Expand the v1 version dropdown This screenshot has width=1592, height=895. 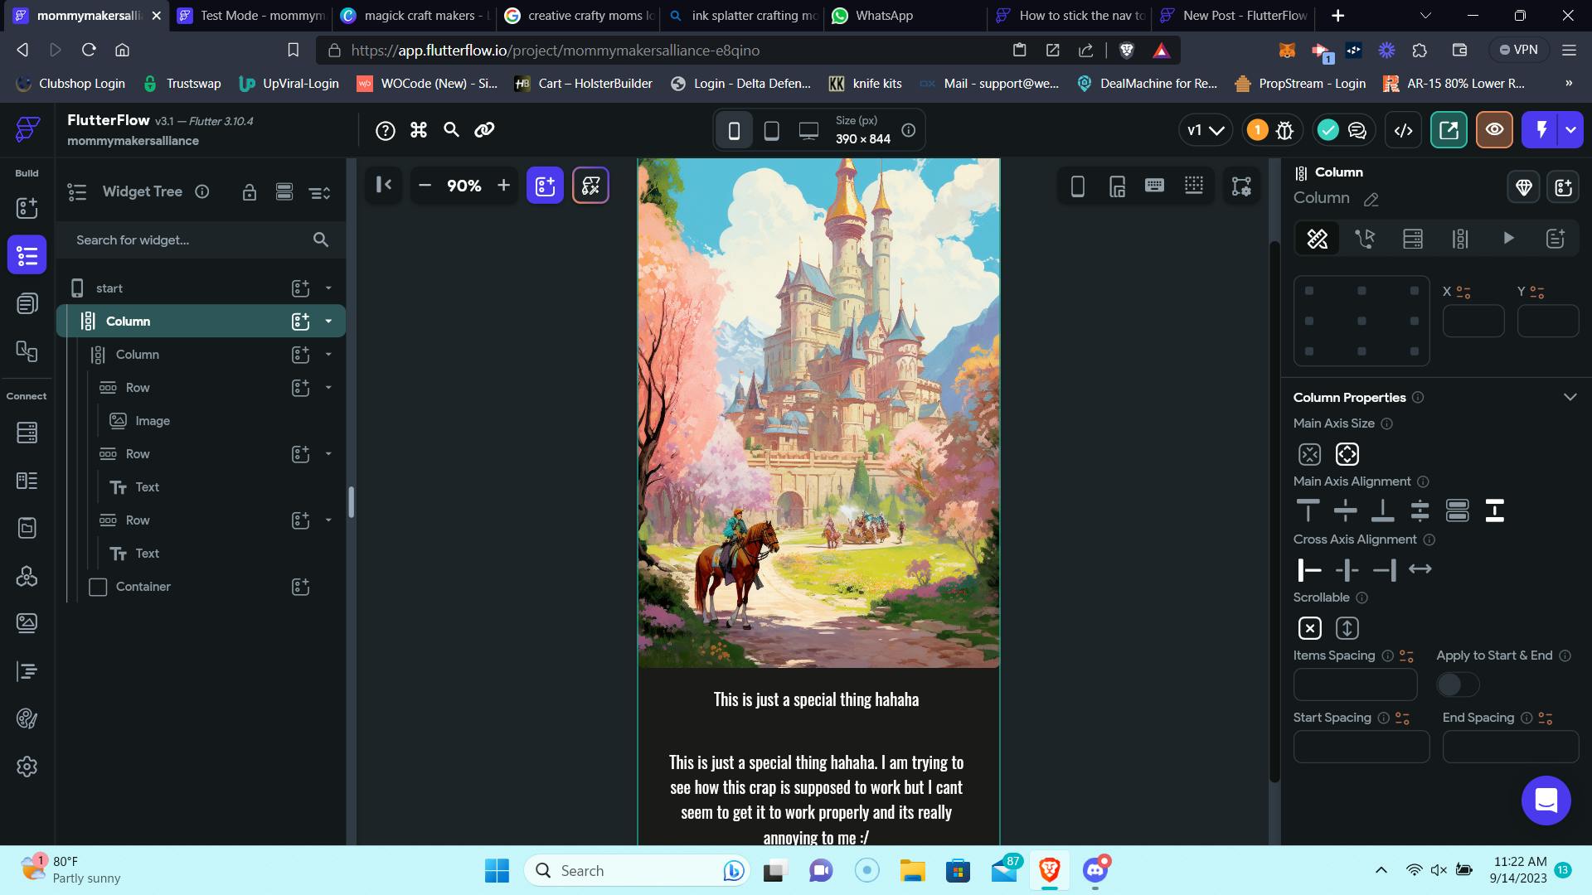[1205, 130]
